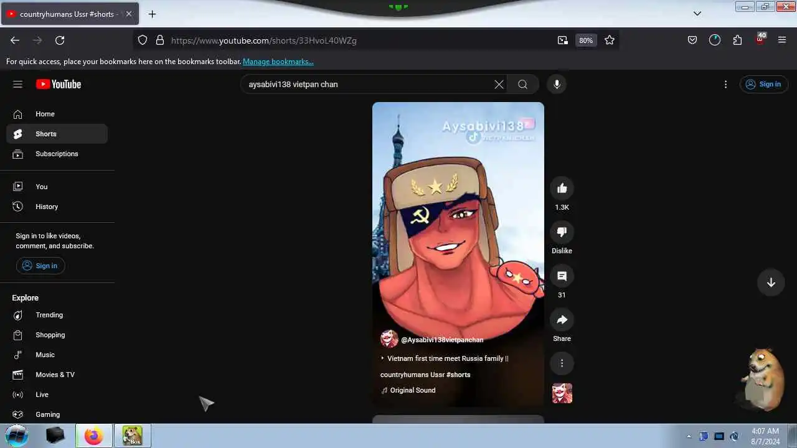Sign in from the top-right button
This screenshot has height=448, width=797.
(764, 84)
